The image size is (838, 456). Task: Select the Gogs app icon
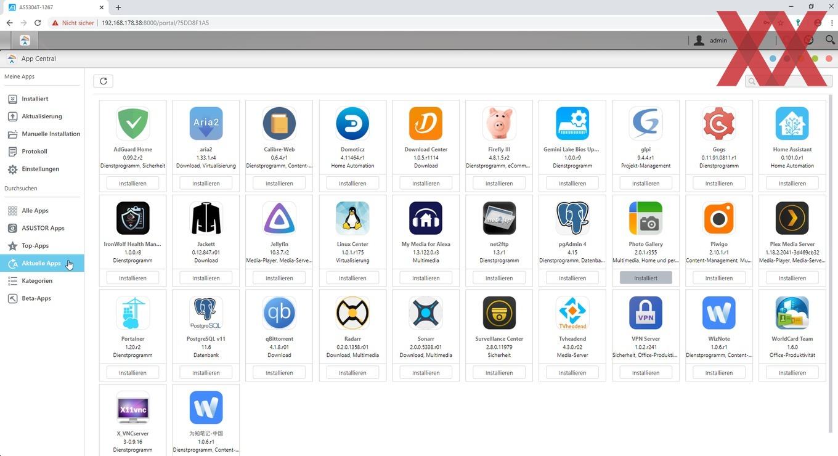click(x=719, y=123)
